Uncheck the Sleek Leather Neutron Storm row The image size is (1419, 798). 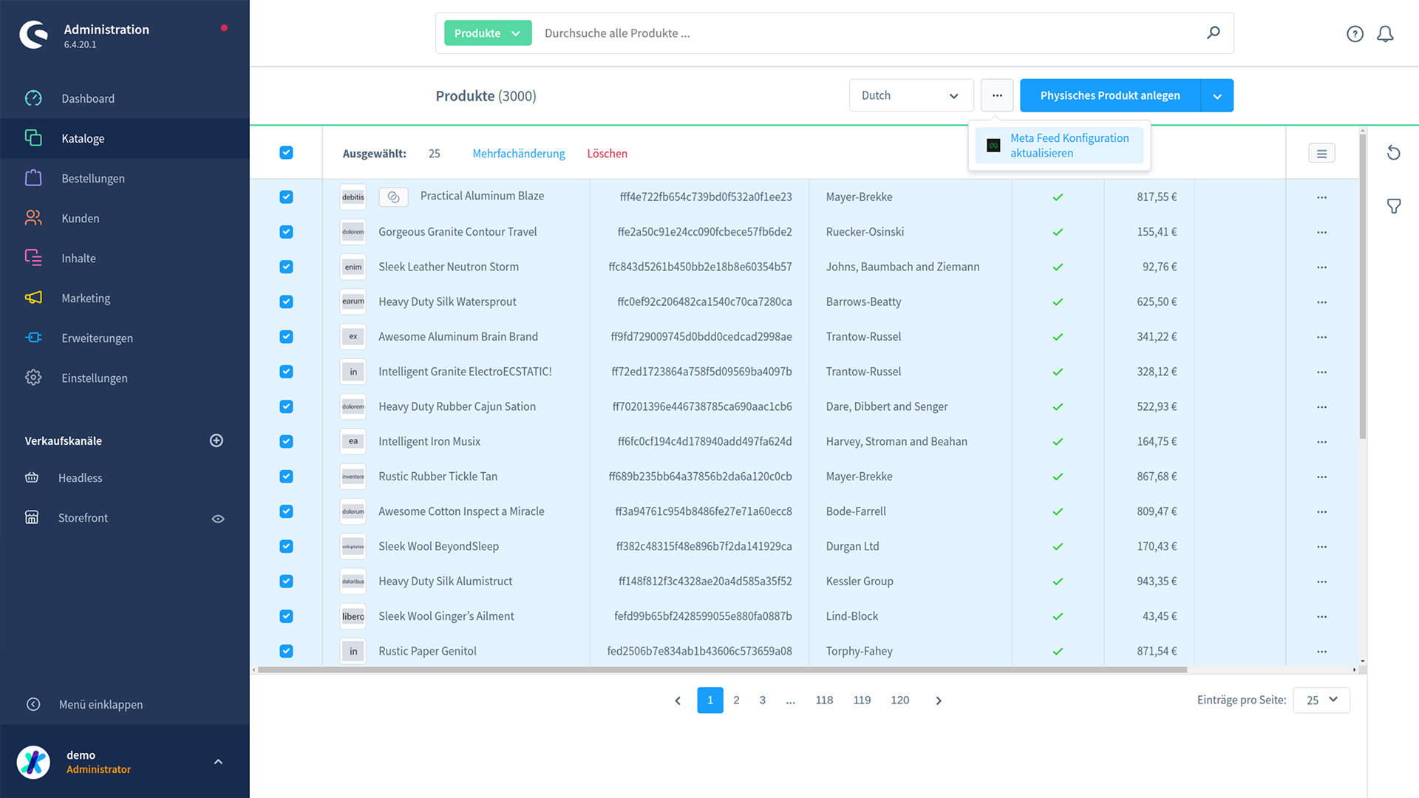click(286, 267)
